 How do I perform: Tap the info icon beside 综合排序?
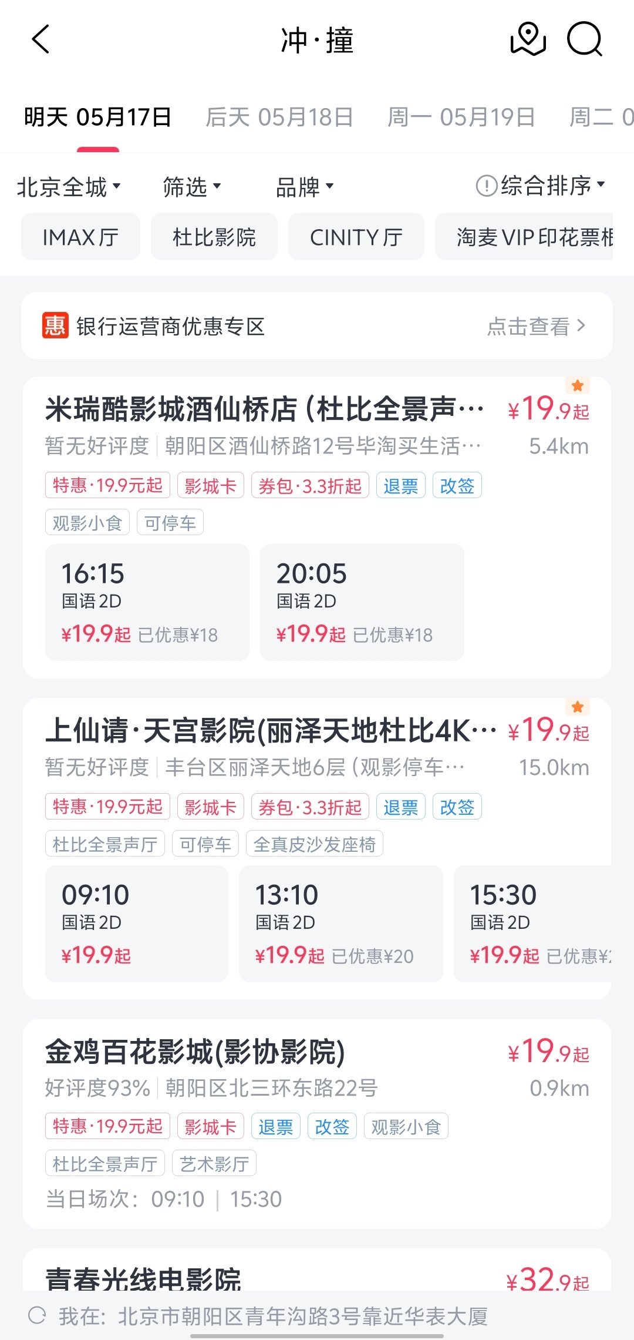(x=487, y=186)
